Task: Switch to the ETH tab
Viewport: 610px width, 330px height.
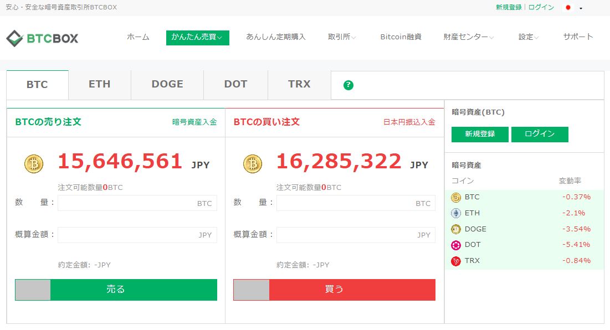Action: coord(100,85)
